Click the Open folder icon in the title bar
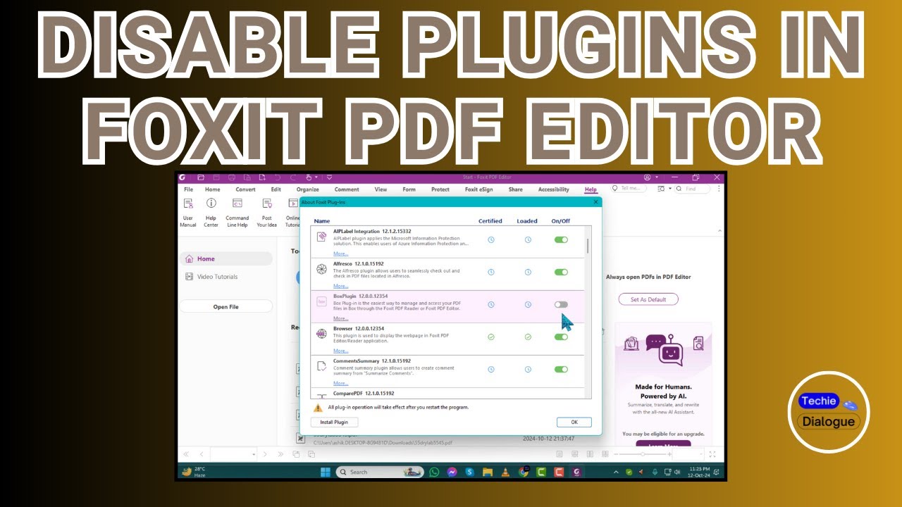 [x=201, y=177]
